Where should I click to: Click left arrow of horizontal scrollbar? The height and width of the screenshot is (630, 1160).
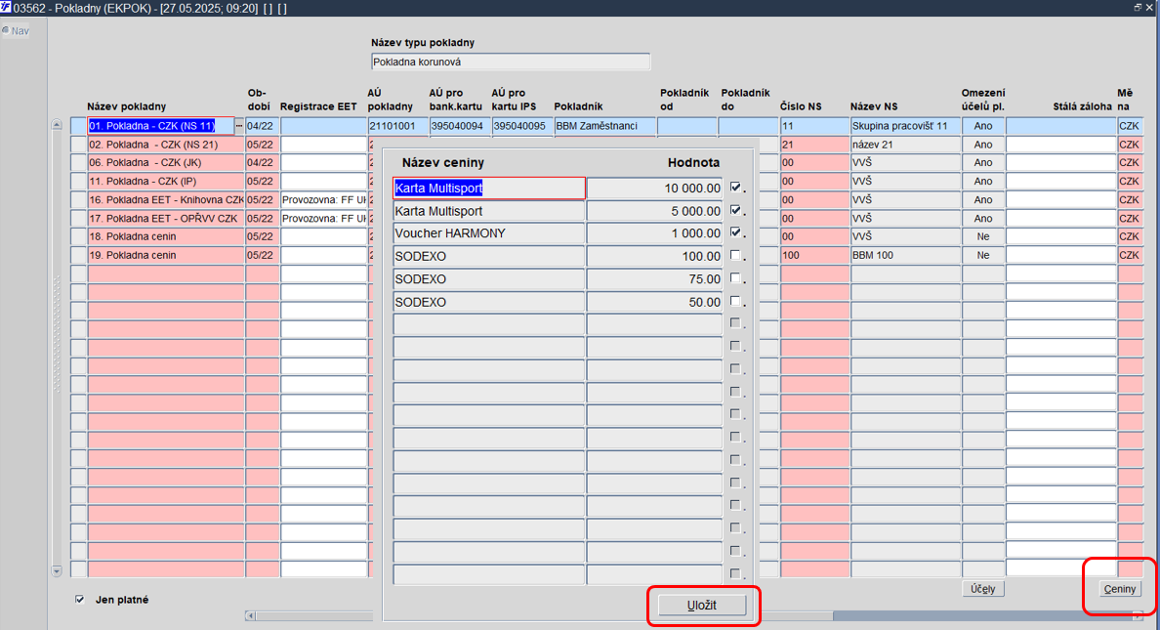click(x=251, y=615)
